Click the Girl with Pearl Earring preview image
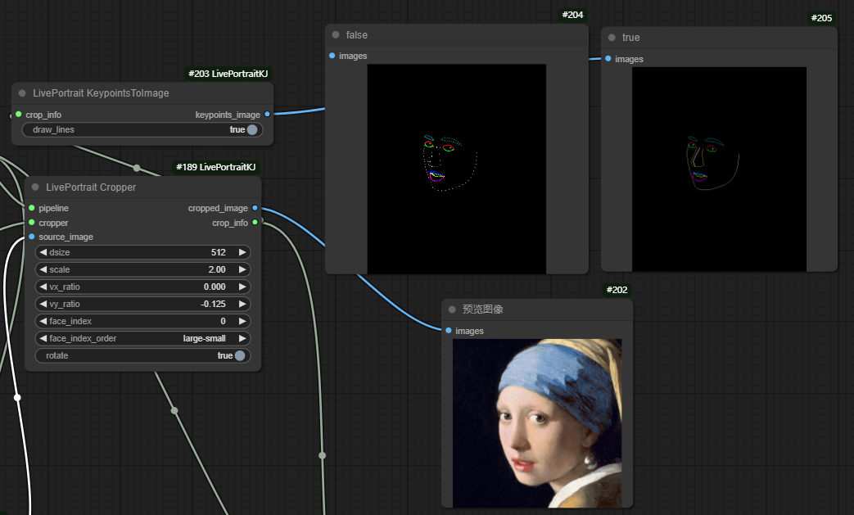 (x=536, y=422)
